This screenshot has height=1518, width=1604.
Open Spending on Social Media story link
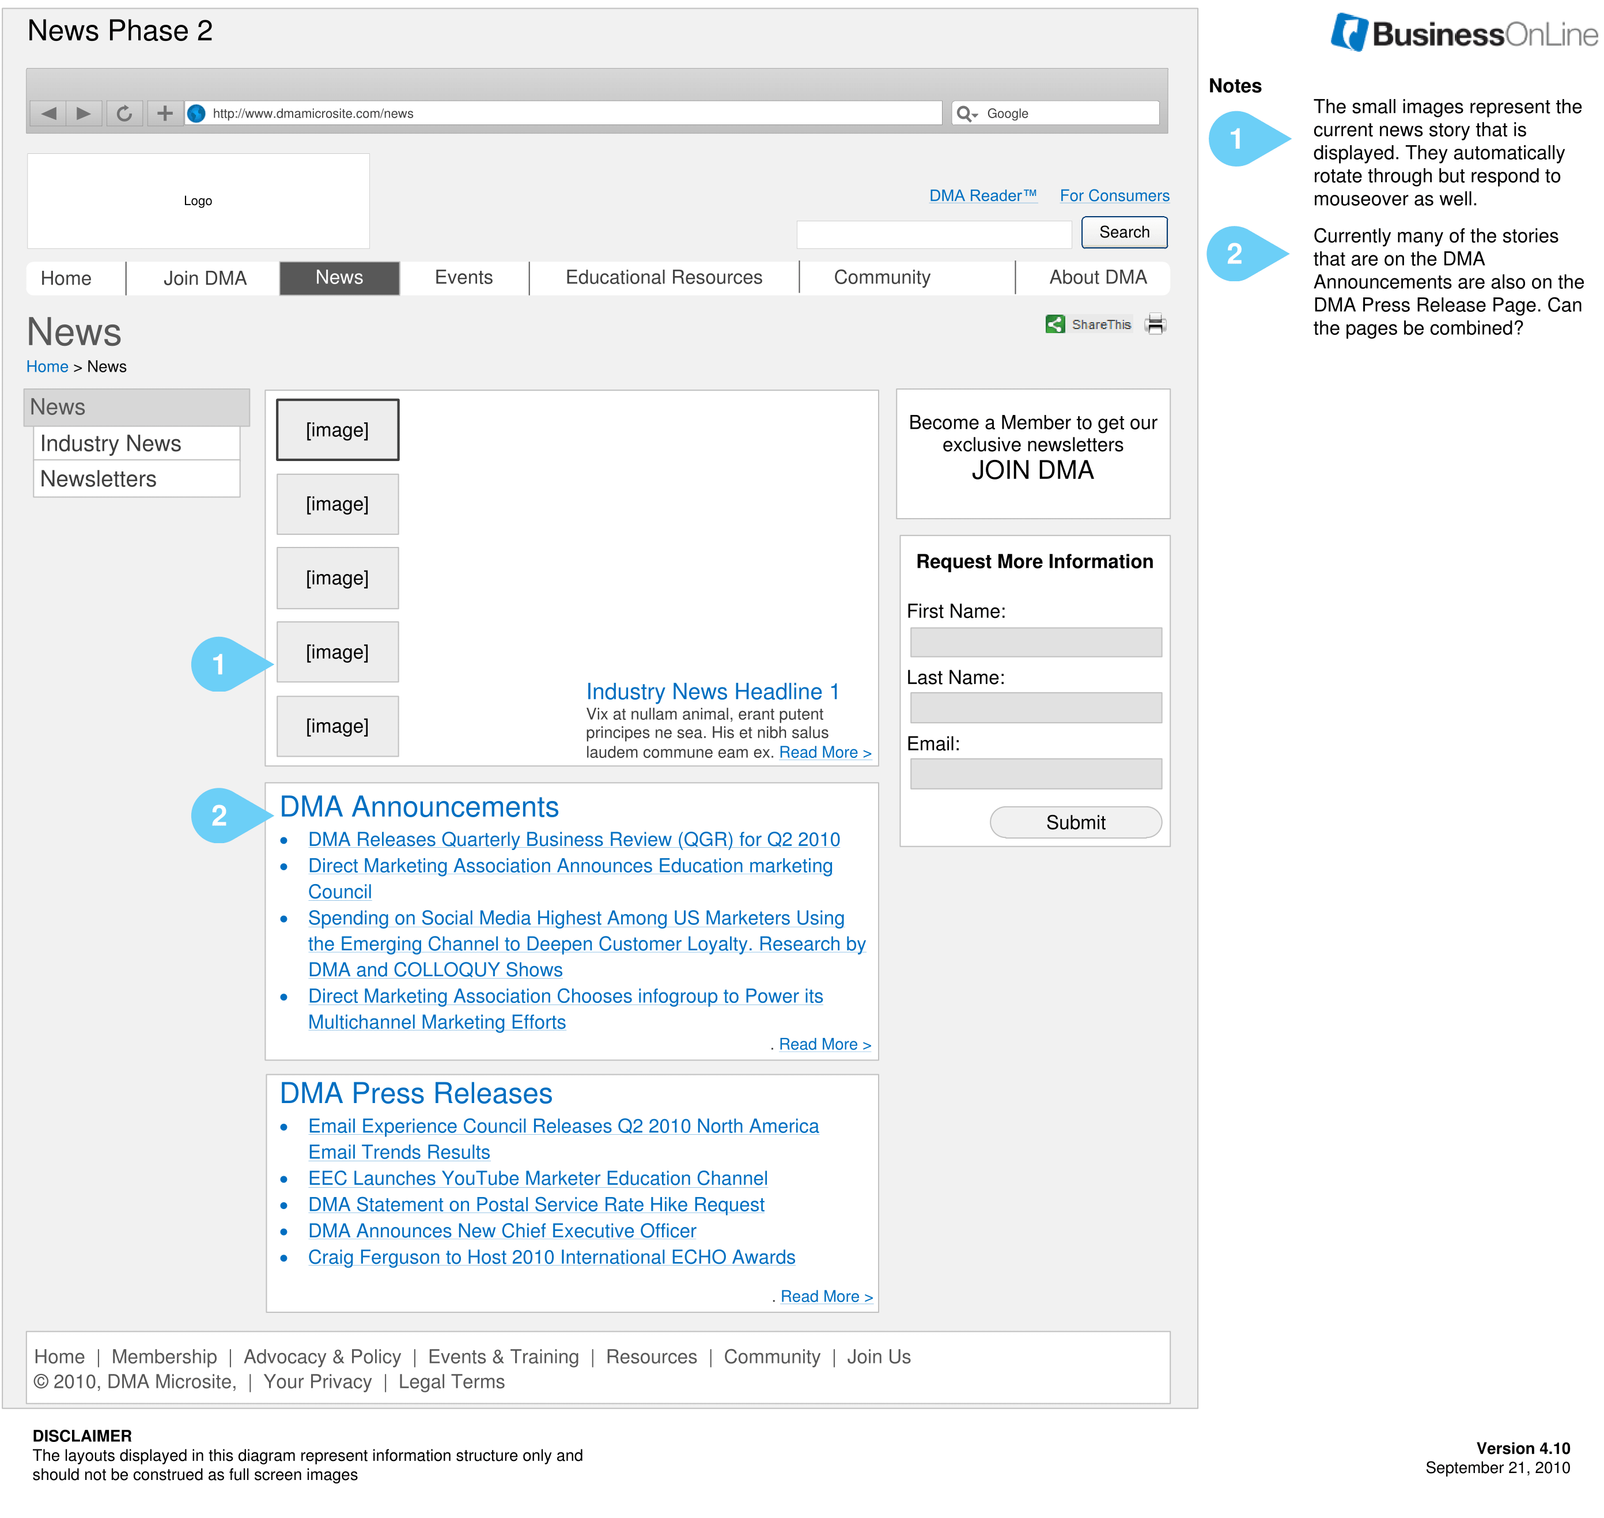coord(587,943)
